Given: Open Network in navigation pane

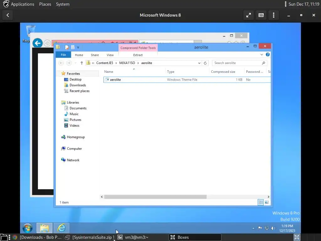Looking at the screenshot, I should (x=73, y=160).
